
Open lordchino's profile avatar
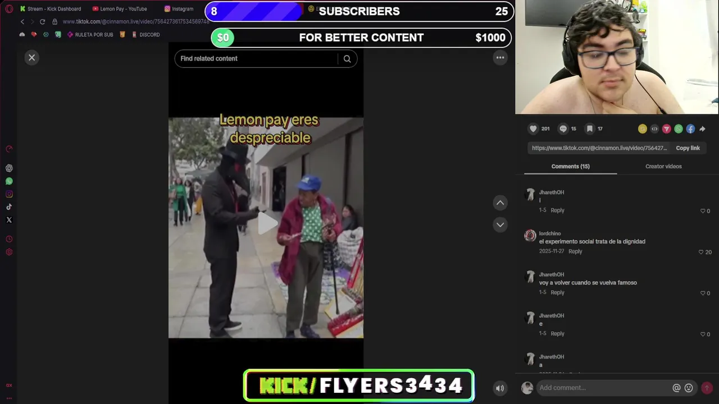coord(530,235)
